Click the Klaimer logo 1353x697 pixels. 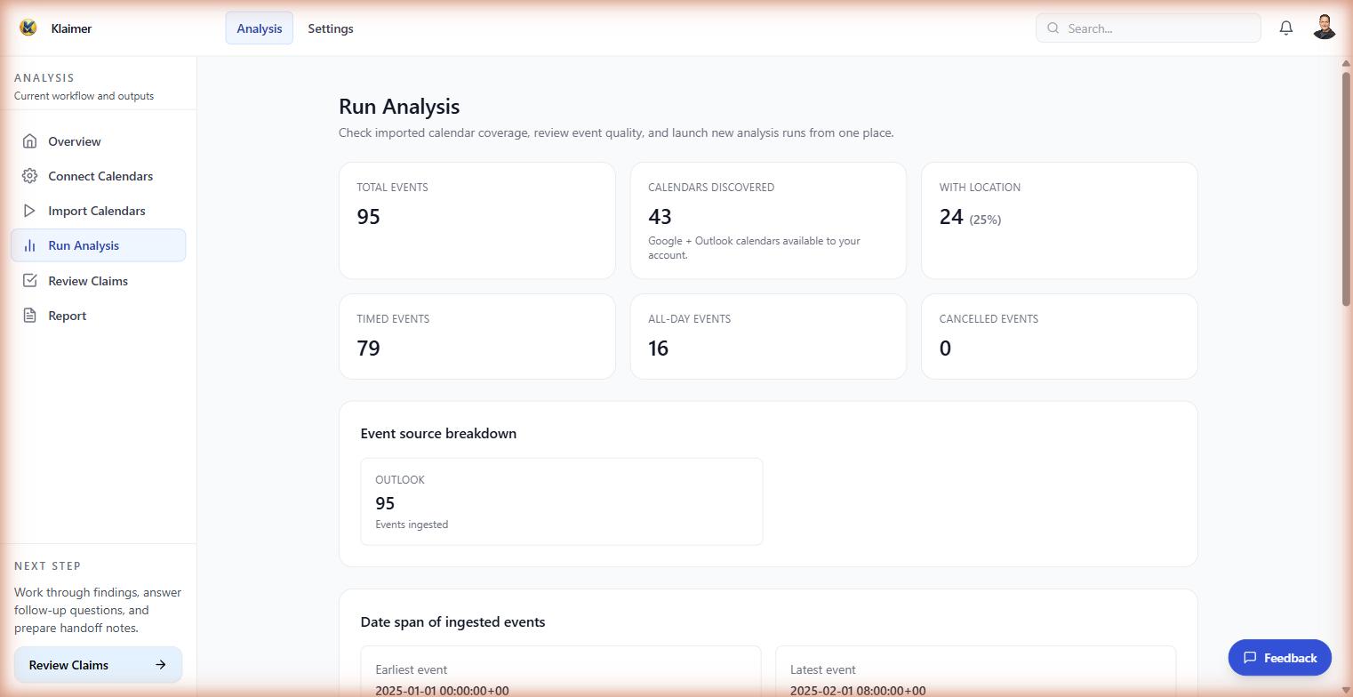pos(27,27)
